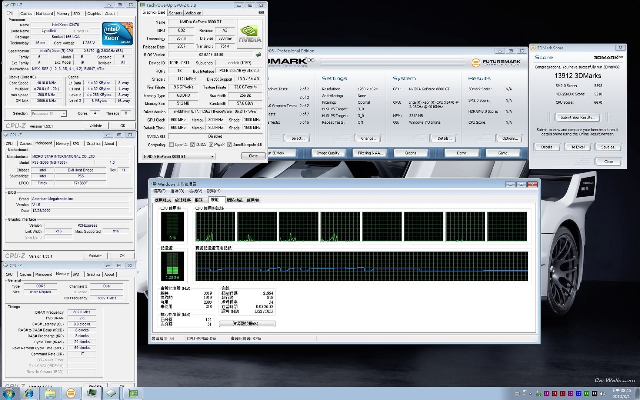640x400 pixels.
Task: Click 資源監視器 button in Task Manager
Action: click(247, 324)
